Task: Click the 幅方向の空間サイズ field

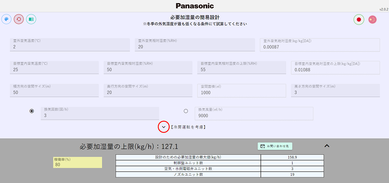Action: point(54,92)
